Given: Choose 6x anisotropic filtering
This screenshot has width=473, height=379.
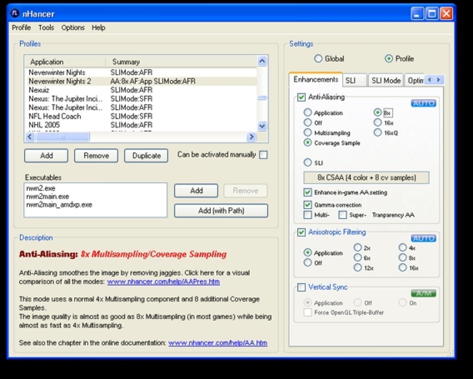Looking at the screenshot, I should (x=358, y=257).
